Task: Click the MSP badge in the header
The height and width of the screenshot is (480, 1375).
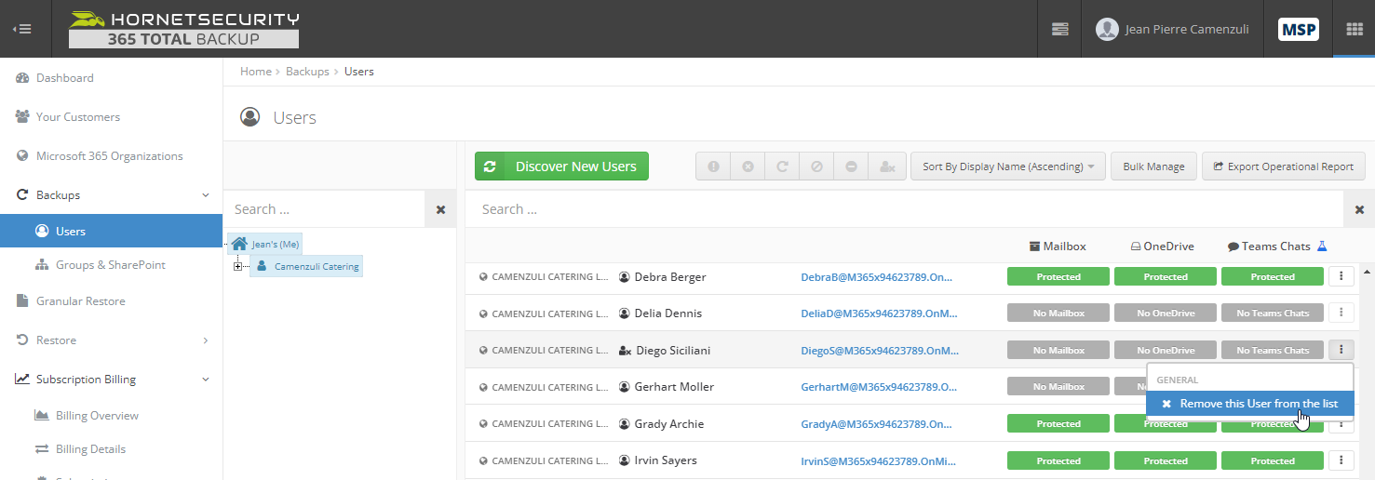Action: [x=1298, y=29]
